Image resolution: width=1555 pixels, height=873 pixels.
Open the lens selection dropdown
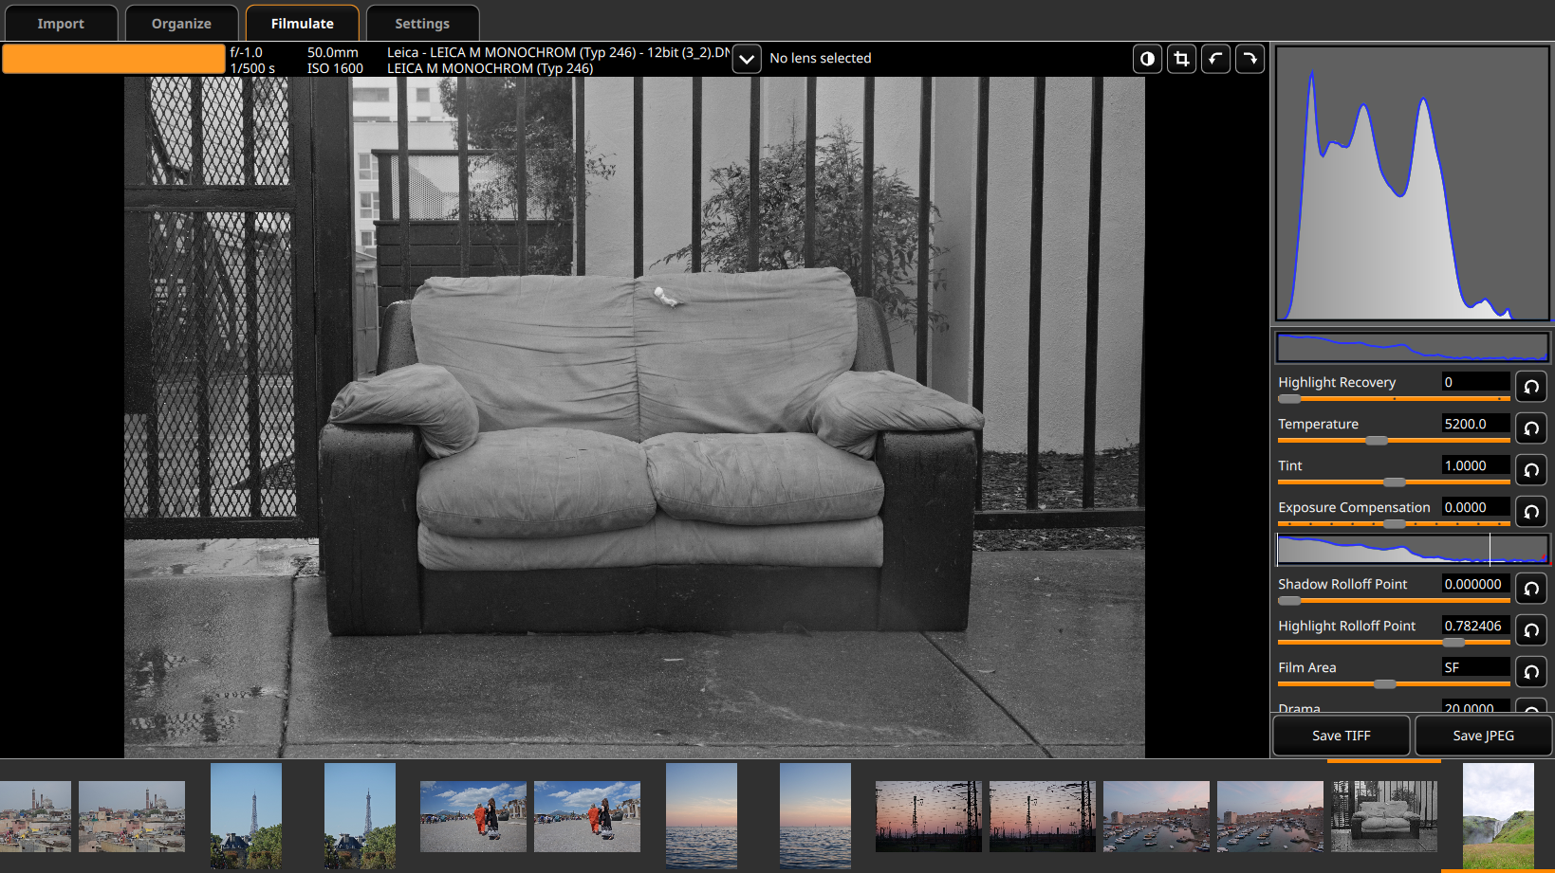tap(747, 59)
